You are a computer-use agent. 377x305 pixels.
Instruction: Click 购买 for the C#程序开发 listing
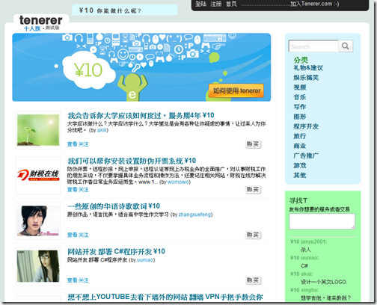253,280
